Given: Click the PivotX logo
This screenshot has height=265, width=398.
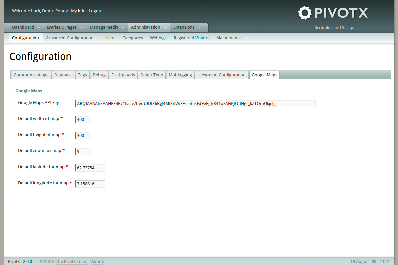Looking at the screenshot, I should [x=333, y=13].
